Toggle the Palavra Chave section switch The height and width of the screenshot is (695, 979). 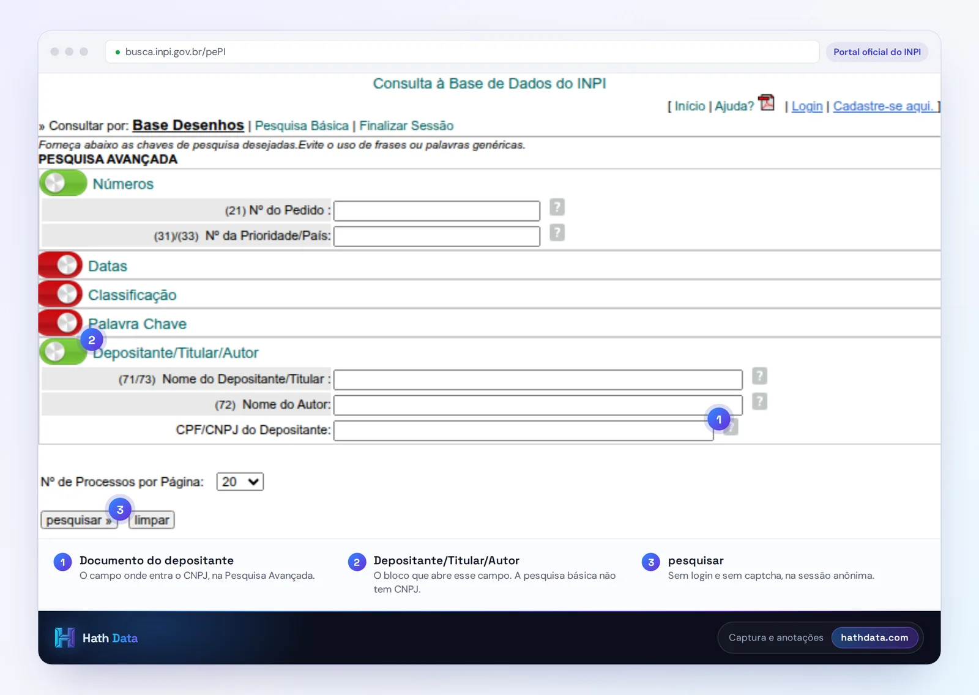[61, 322]
